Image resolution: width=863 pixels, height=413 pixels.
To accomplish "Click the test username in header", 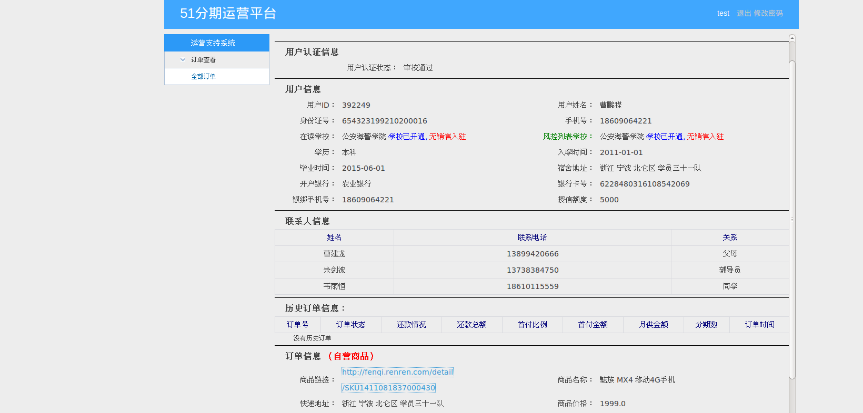I will pyautogui.click(x=723, y=13).
